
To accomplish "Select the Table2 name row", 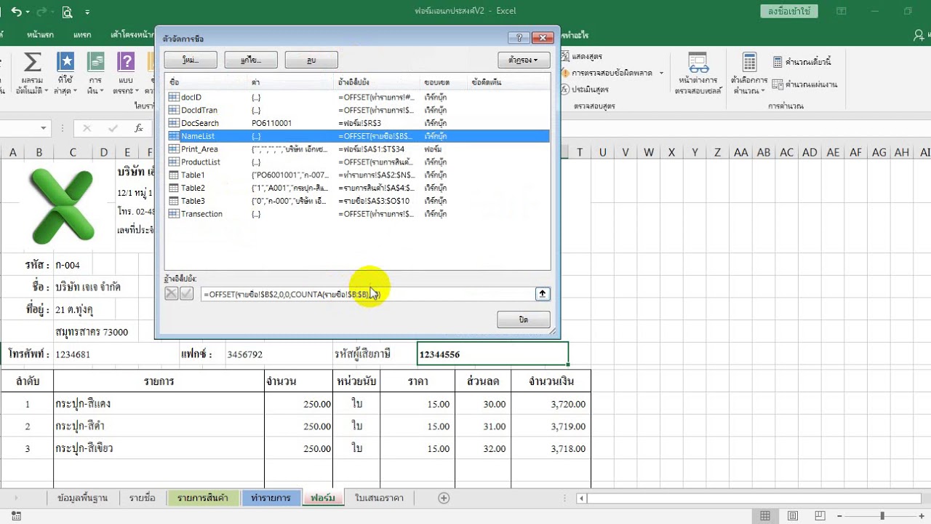I will 356,188.
